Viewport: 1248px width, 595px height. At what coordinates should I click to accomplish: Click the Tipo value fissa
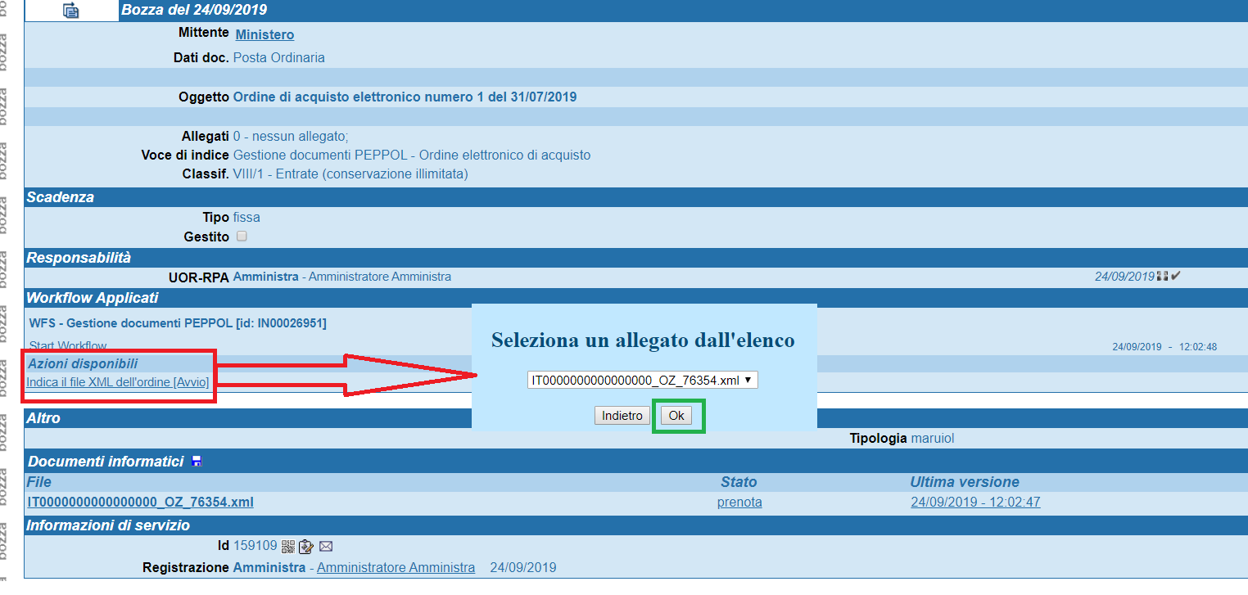[246, 217]
